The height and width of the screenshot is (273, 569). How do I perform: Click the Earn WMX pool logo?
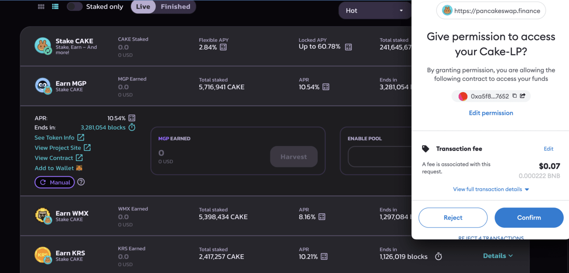point(43,216)
